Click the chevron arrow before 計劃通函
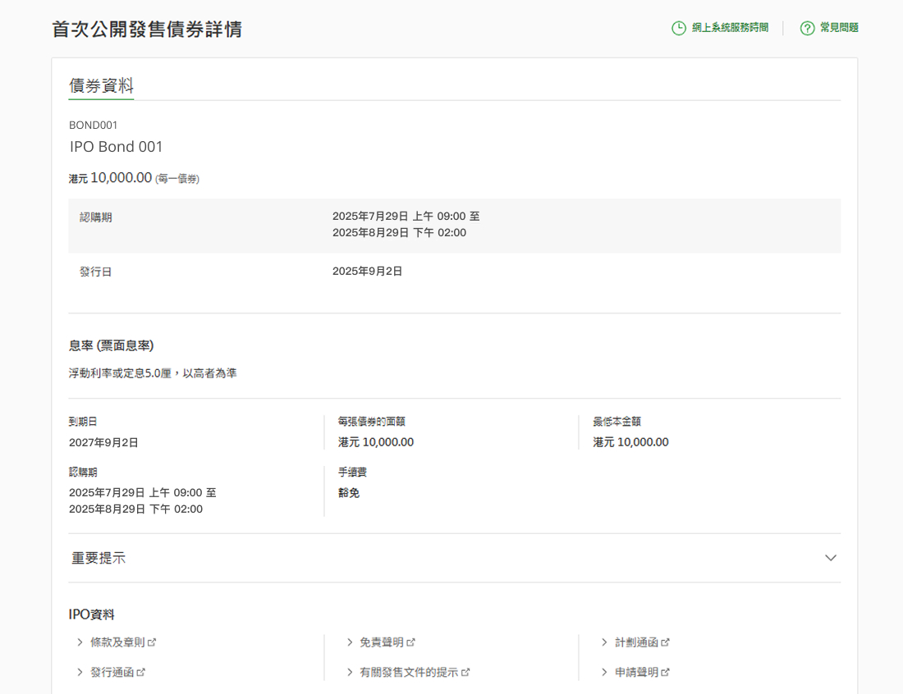 click(x=604, y=642)
